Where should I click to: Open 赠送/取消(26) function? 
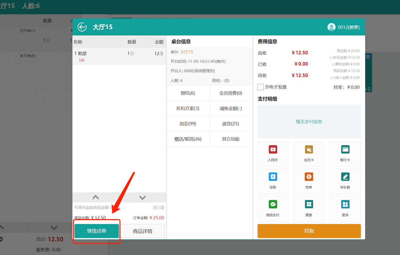tap(188, 139)
